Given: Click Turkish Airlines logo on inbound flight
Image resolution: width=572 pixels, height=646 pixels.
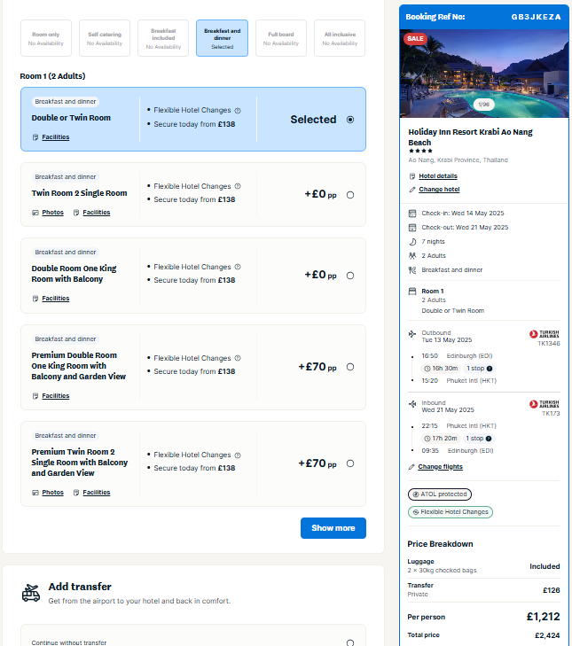Looking at the screenshot, I should [545, 404].
